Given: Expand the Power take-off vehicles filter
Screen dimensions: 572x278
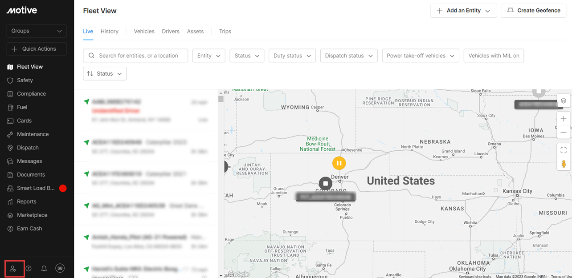Looking at the screenshot, I should point(420,56).
